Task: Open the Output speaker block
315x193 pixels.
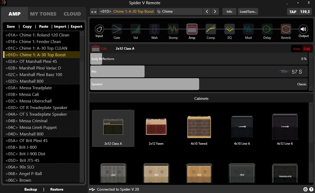Action: tap(303, 29)
